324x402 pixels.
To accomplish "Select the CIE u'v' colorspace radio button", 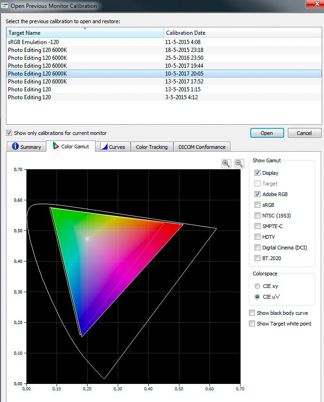I will pyautogui.click(x=257, y=297).
